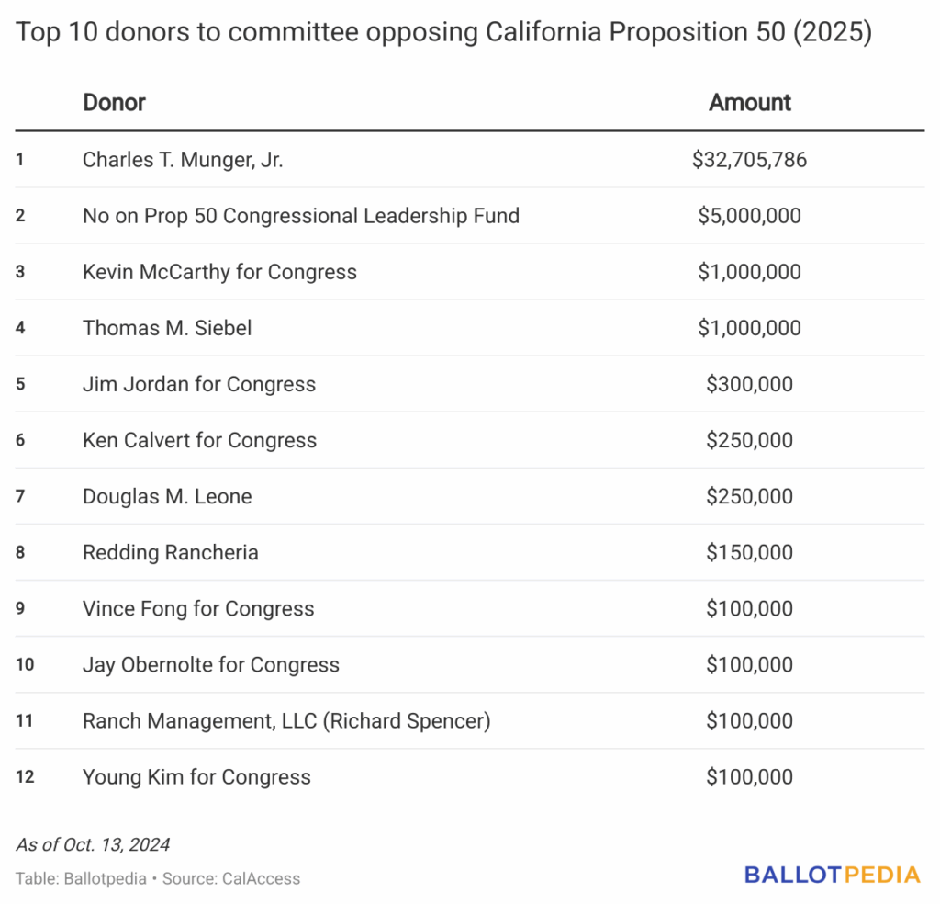
Task: Click the Amount column header
Action: coord(749,102)
